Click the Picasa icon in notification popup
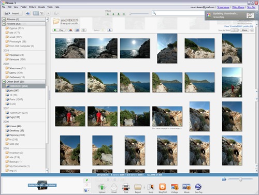The height and width of the screenshot is (195, 259). point(209,15)
